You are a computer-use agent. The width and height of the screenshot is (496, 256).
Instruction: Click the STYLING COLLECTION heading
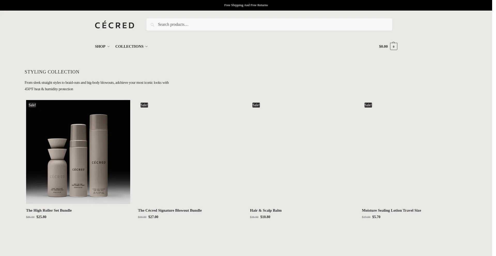pyautogui.click(x=52, y=72)
